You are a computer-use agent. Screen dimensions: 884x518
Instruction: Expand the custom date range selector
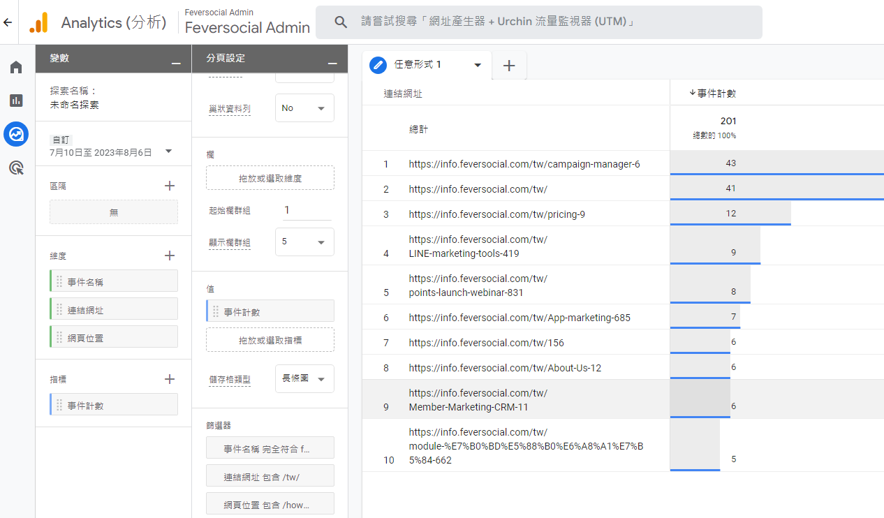pyautogui.click(x=168, y=151)
